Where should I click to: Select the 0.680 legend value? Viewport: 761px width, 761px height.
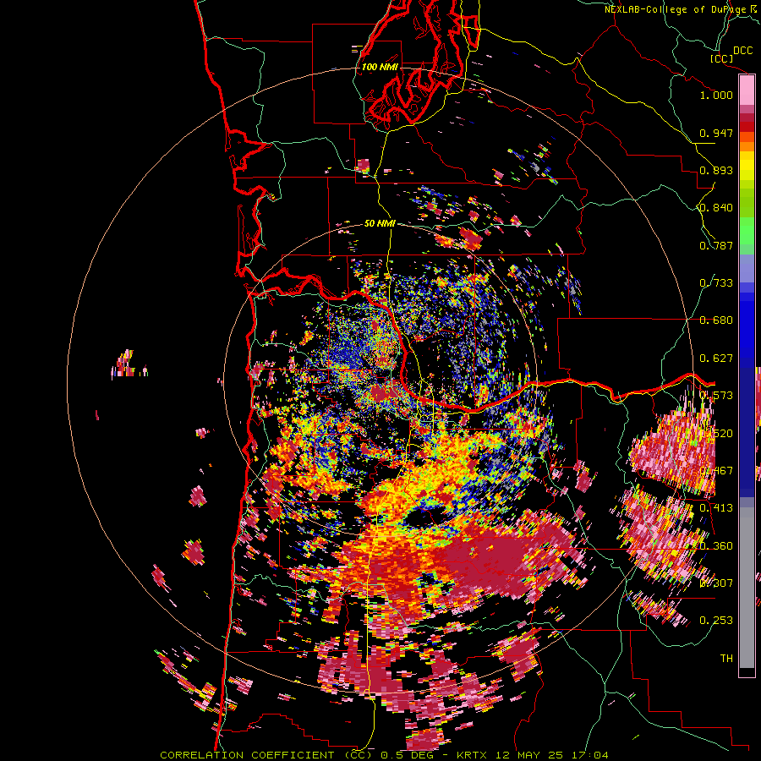[x=716, y=320]
